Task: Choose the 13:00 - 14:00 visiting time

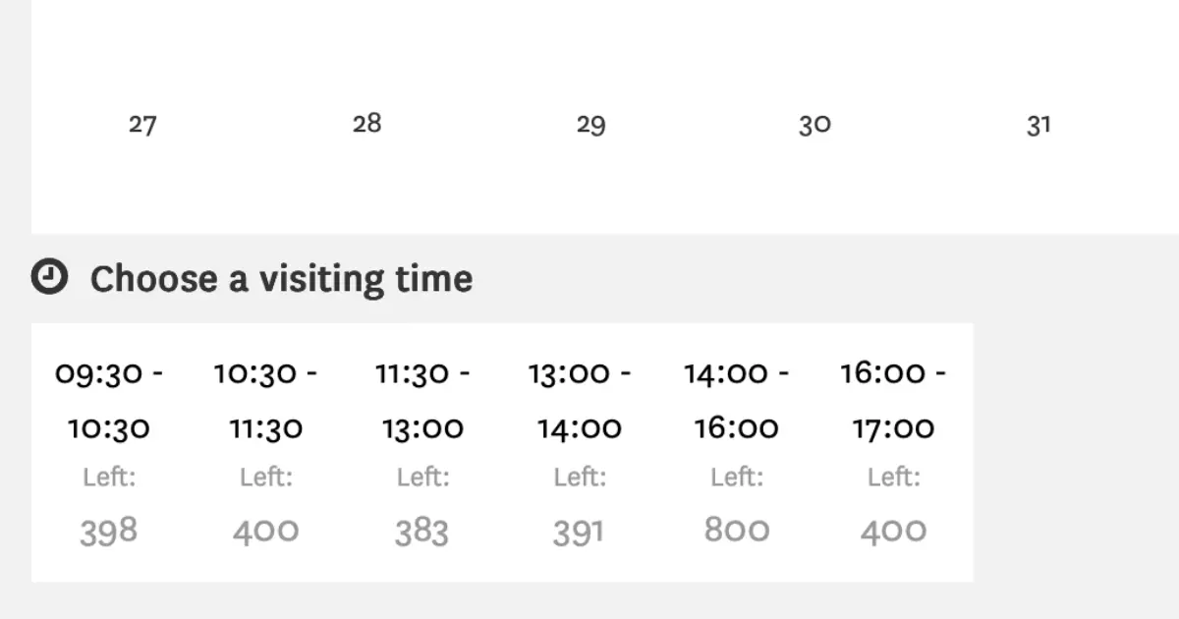Action: pyautogui.click(x=580, y=453)
